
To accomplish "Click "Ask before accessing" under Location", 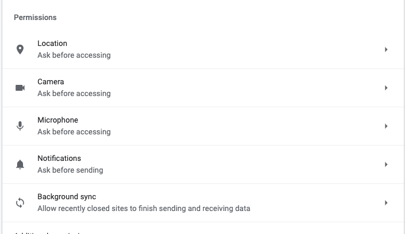I will coord(74,55).
